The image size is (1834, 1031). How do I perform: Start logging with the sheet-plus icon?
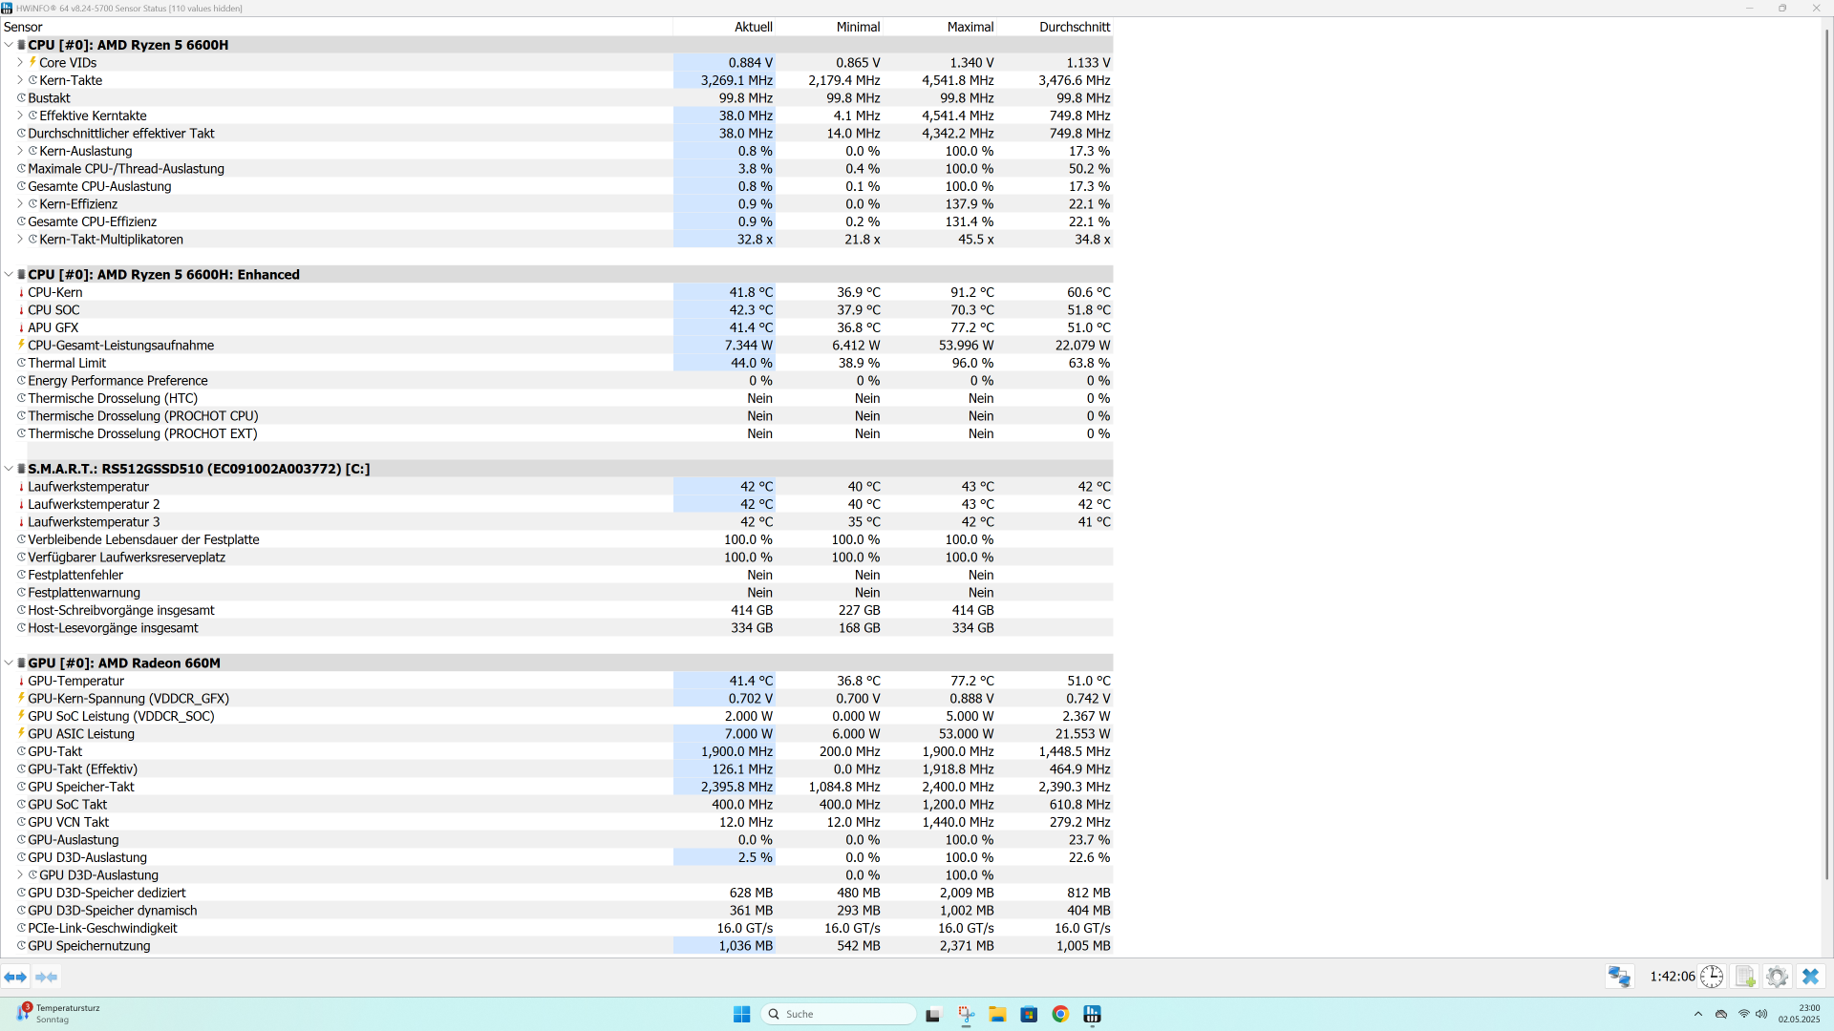[1745, 977]
